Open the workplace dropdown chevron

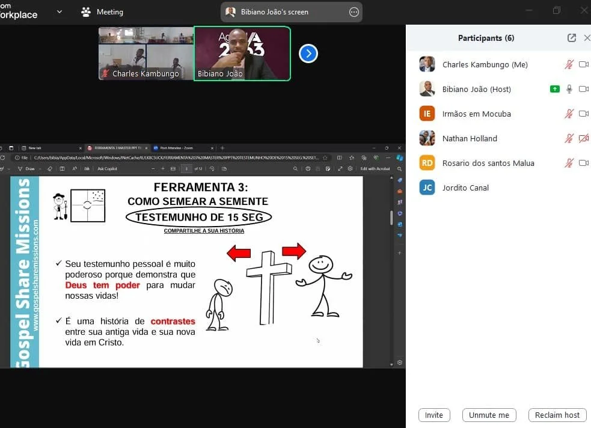[x=58, y=11]
